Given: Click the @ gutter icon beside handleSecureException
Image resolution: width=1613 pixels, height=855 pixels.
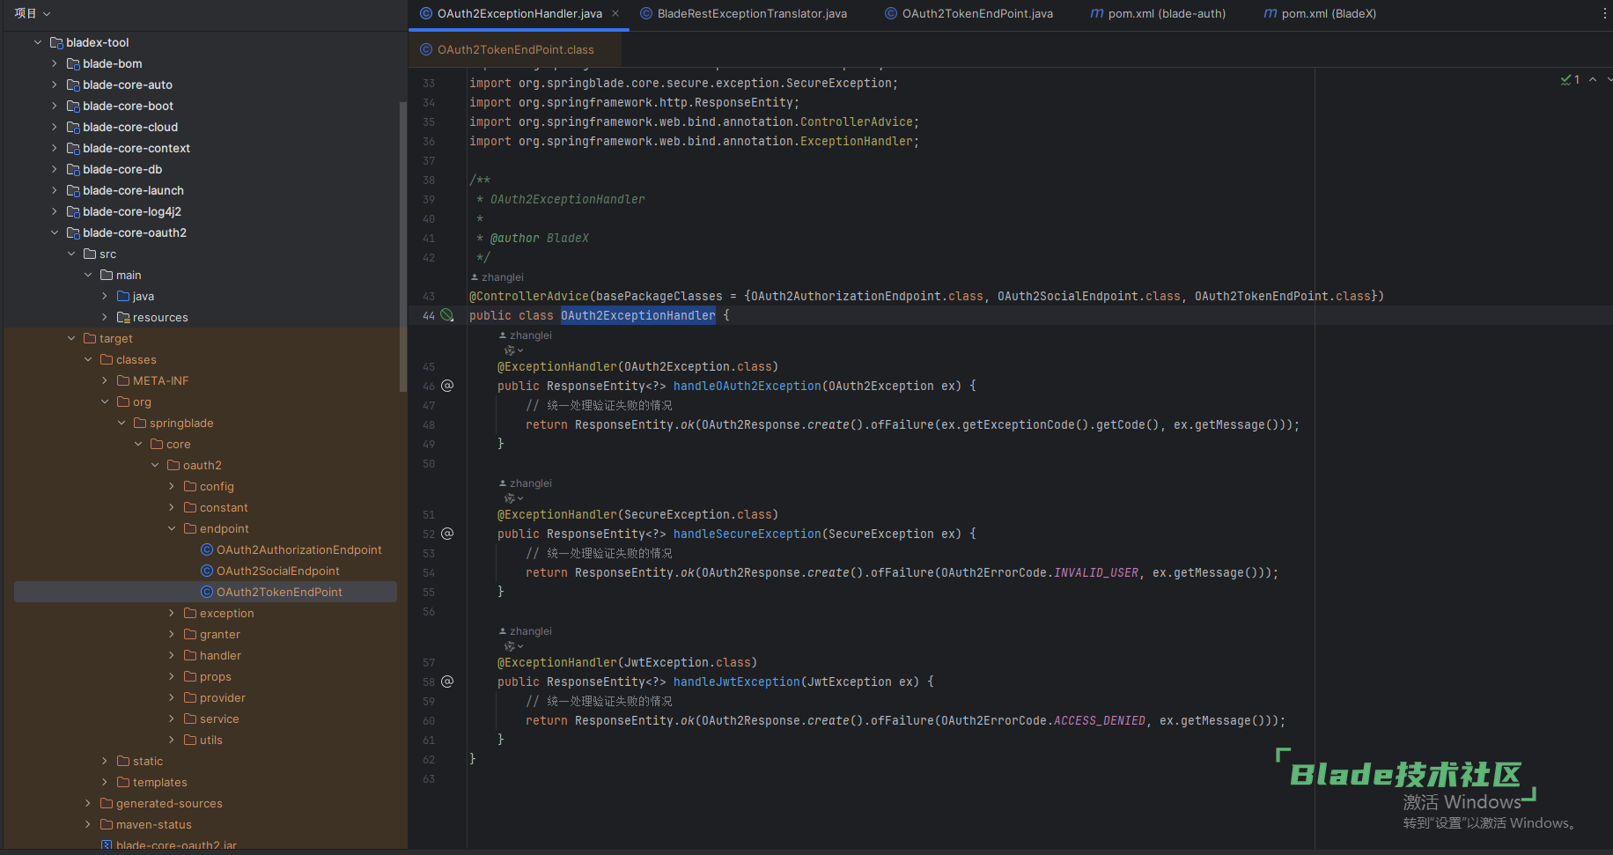Looking at the screenshot, I should (x=447, y=534).
